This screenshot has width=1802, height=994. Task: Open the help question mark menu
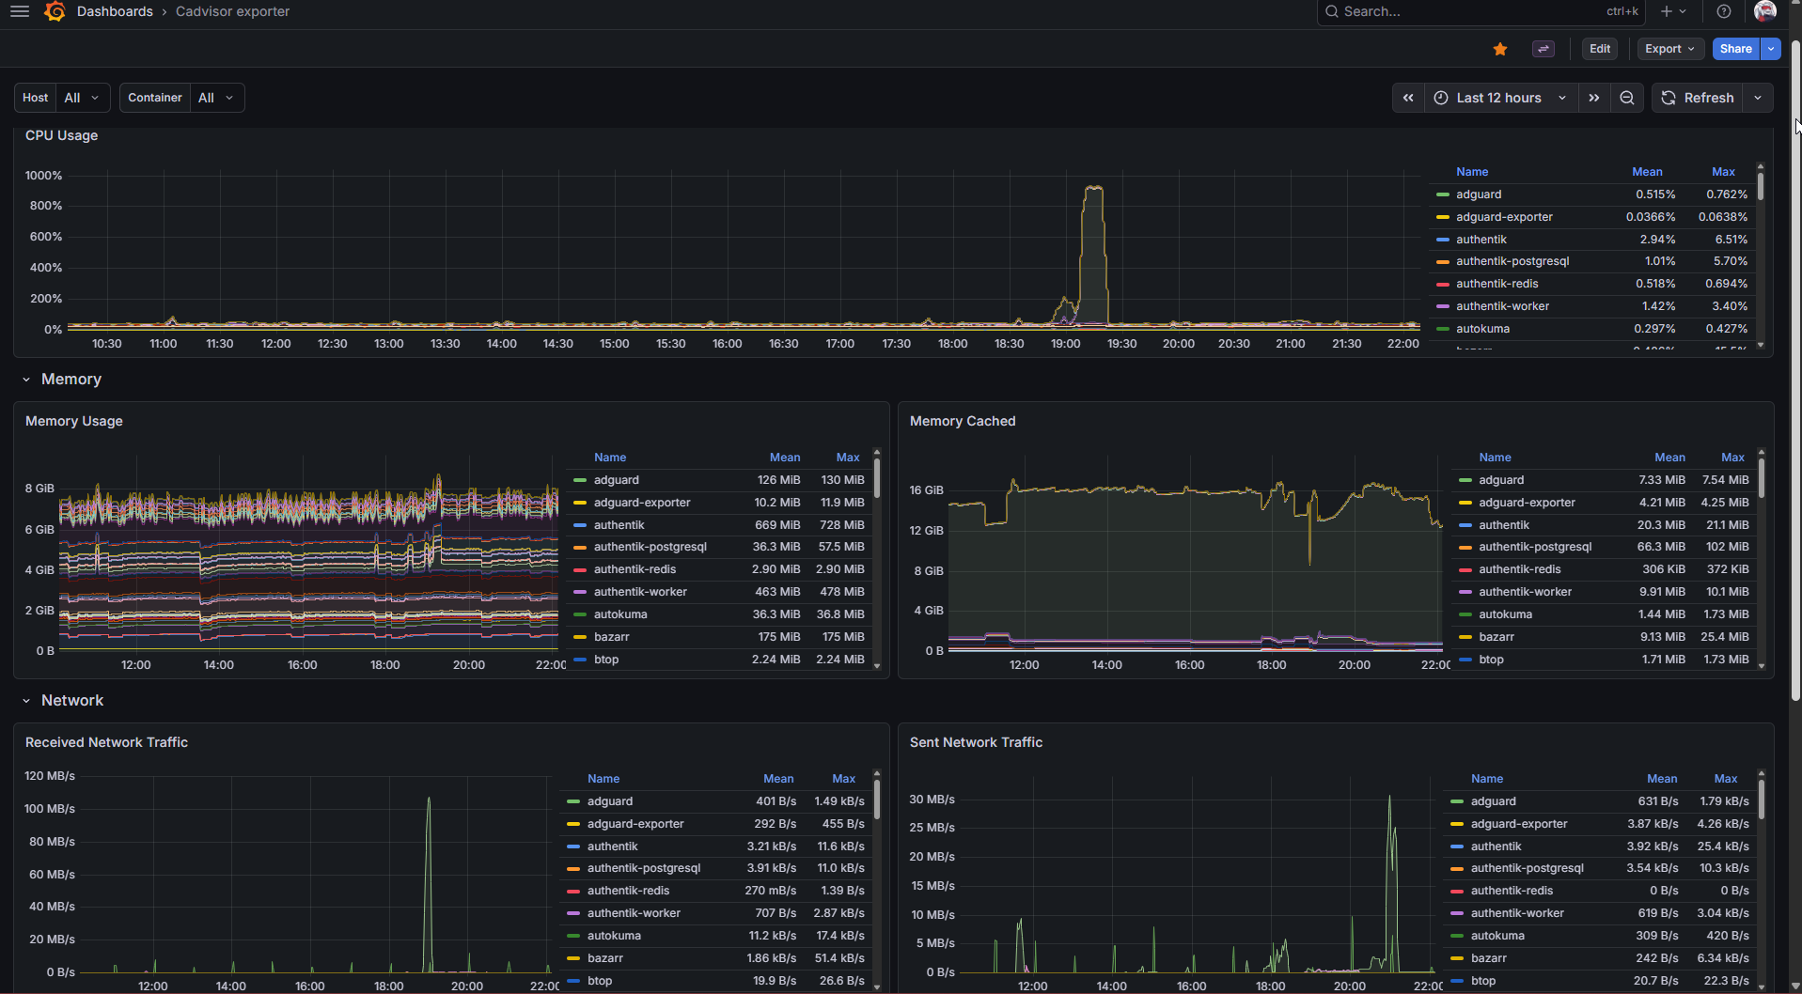coord(1723,11)
